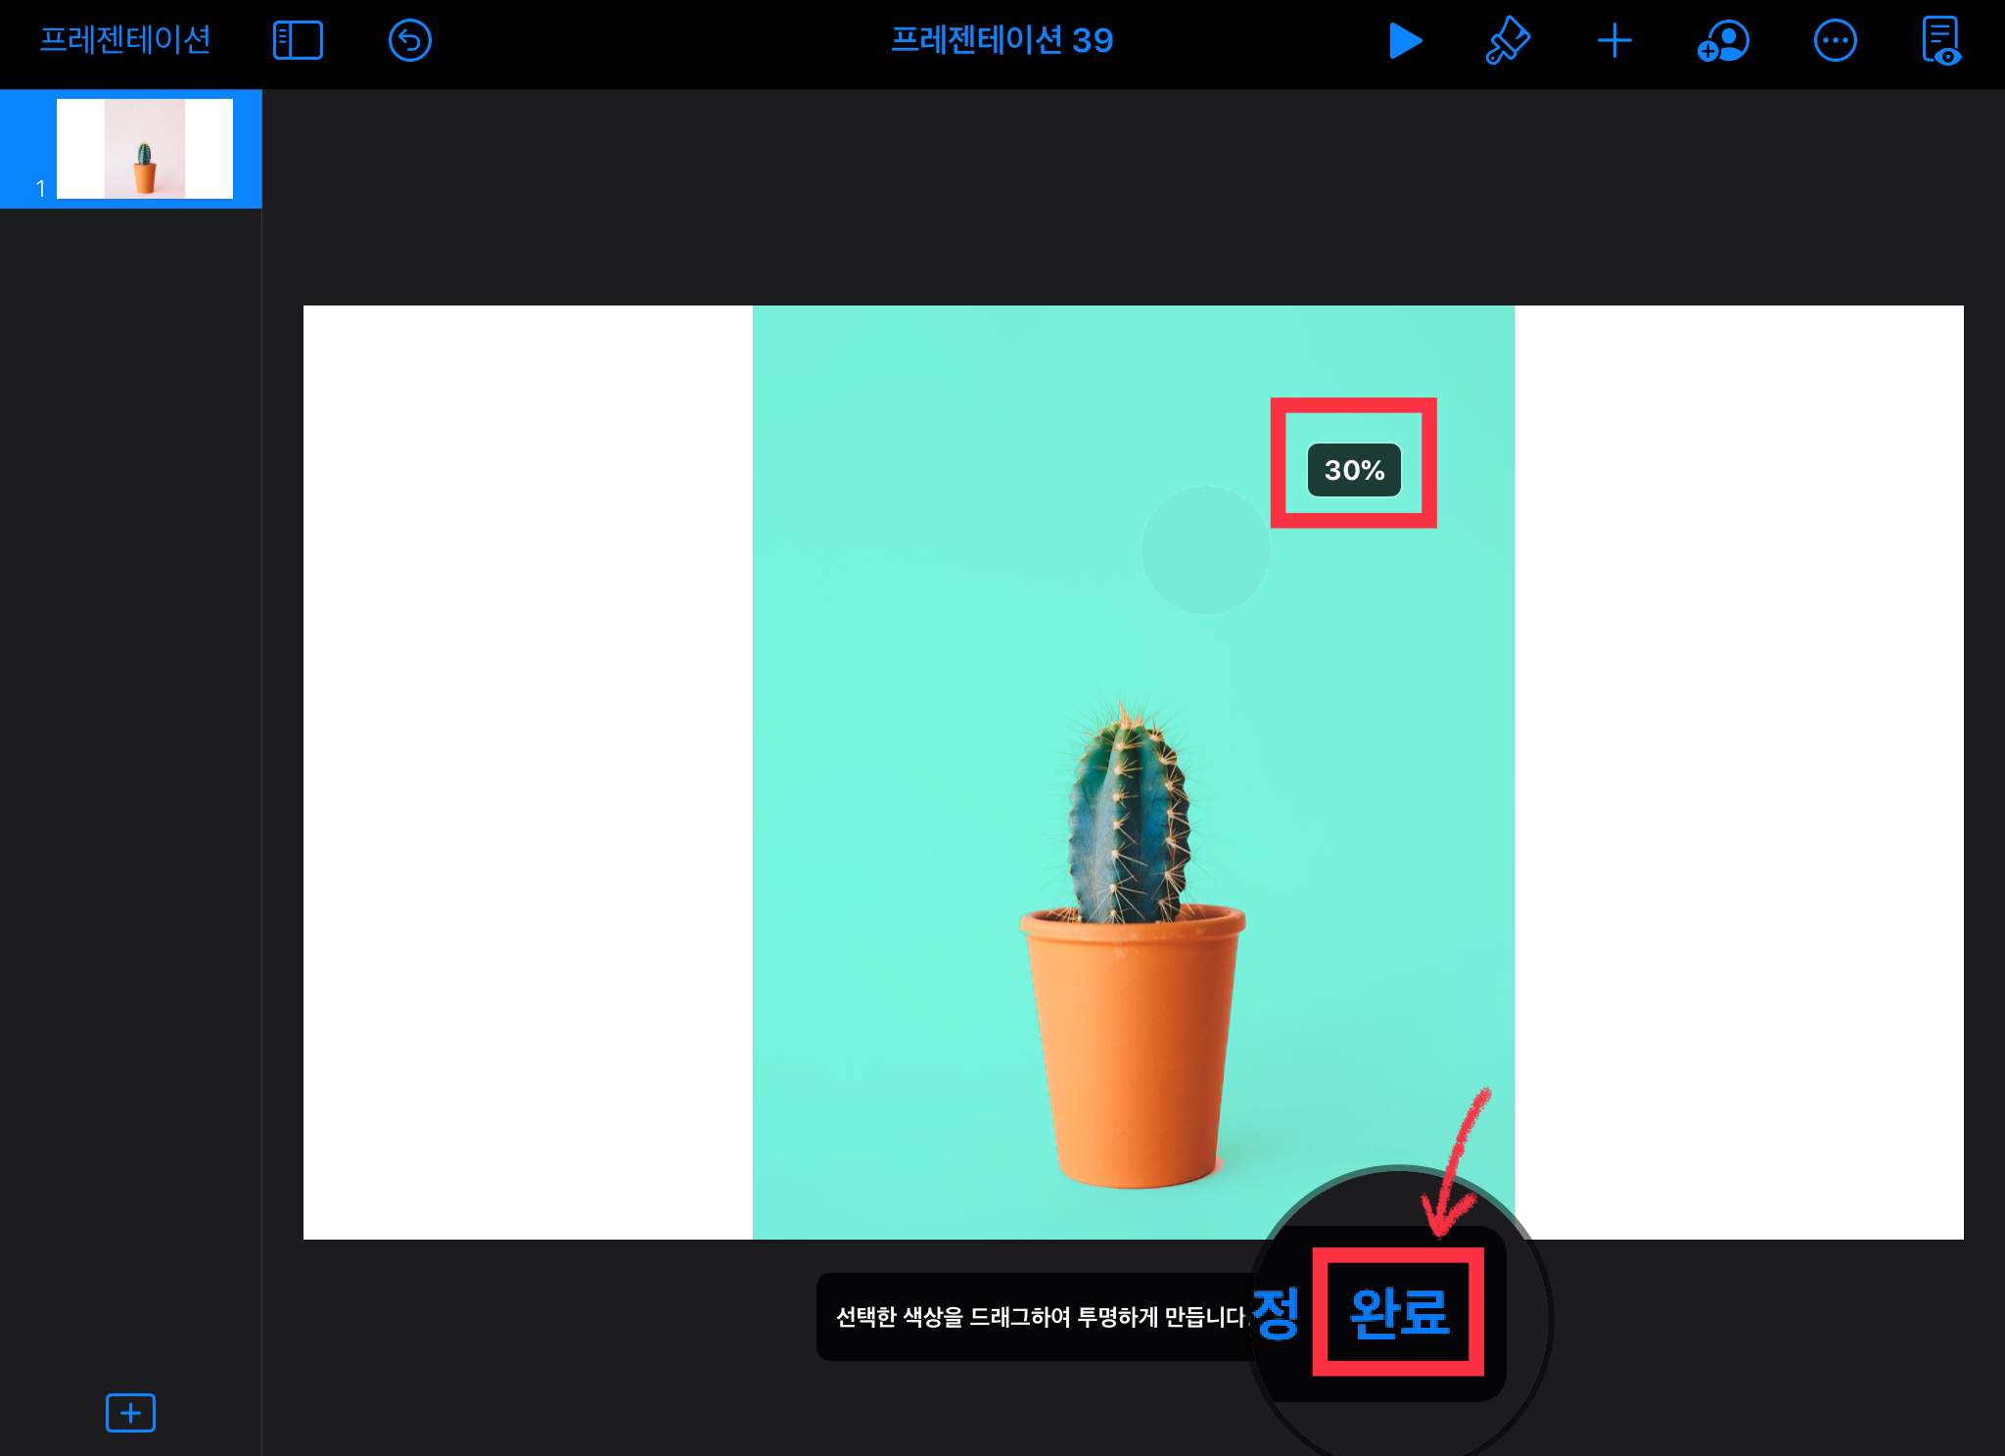This screenshot has height=1456, width=2005.
Task: Tap the undo arrow icon
Action: coord(409,40)
